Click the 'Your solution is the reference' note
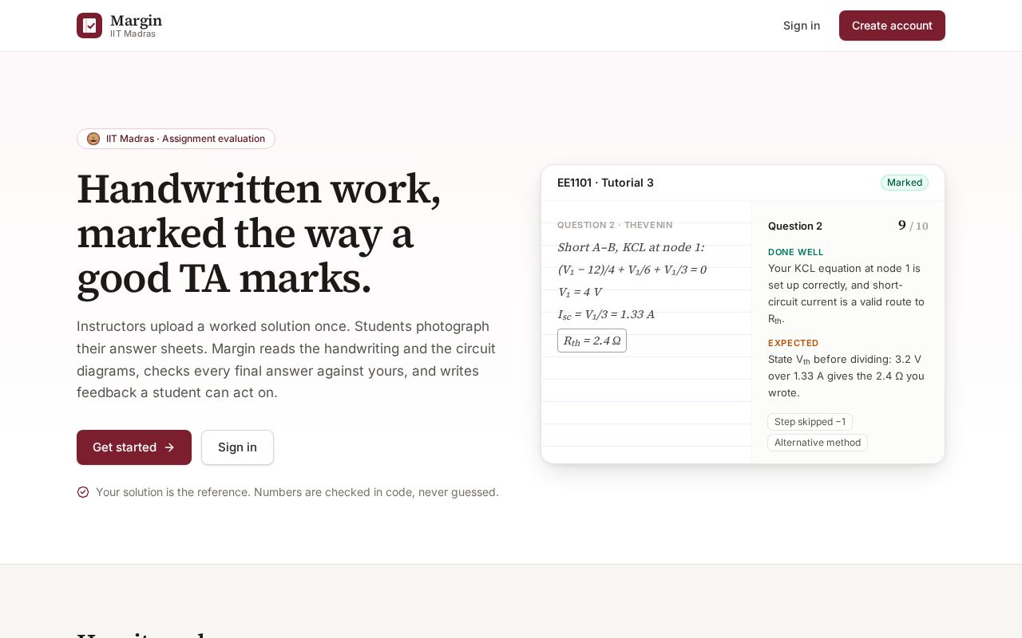Viewport: 1022px width, 638px height. coord(297,492)
